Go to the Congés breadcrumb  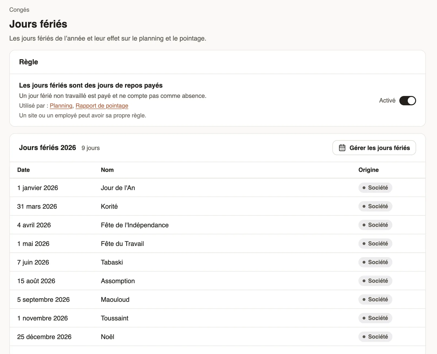(19, 10)
